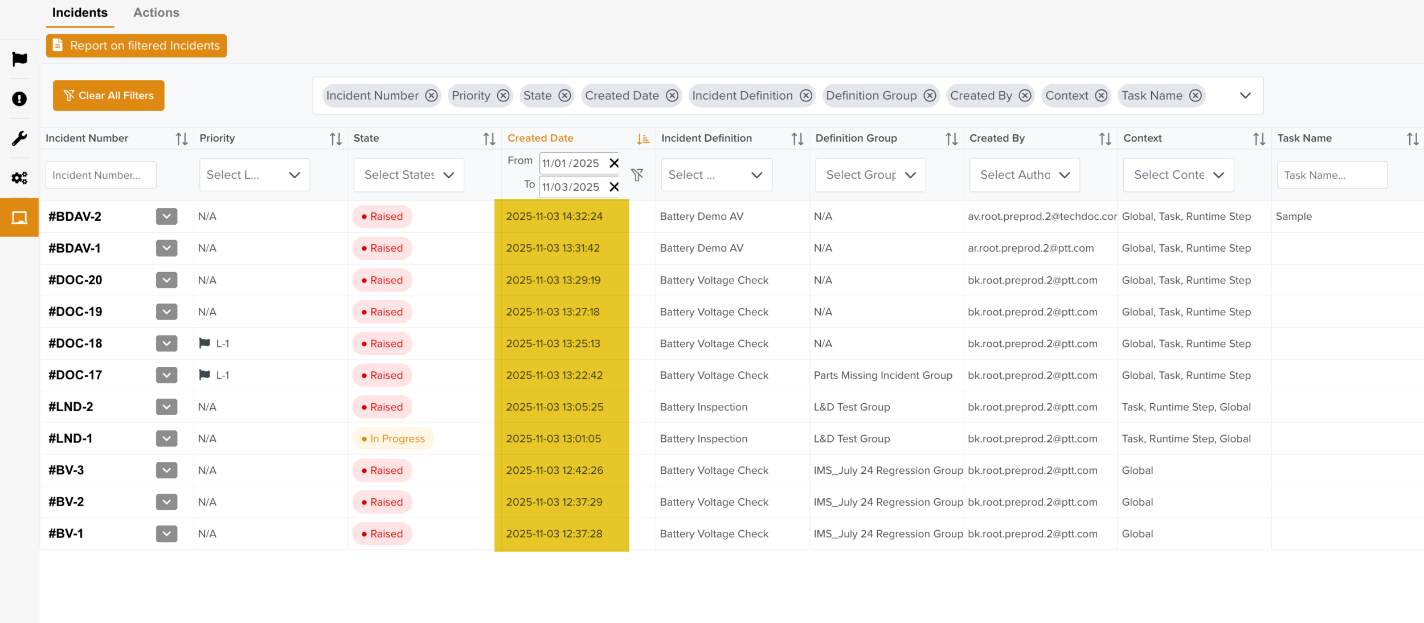The height and width of the screenshot is (623, 1424).
Task: Remove the Context column chip
Action: (1101, 96)
